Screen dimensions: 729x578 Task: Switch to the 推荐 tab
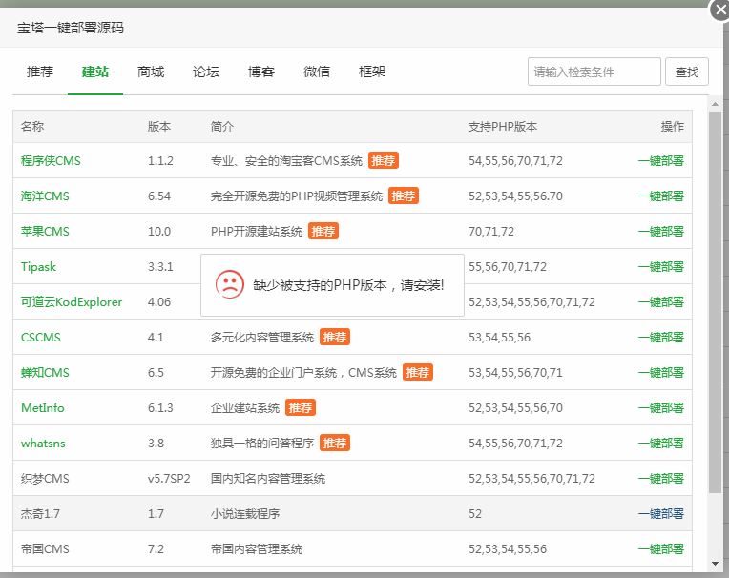(40, 72)
